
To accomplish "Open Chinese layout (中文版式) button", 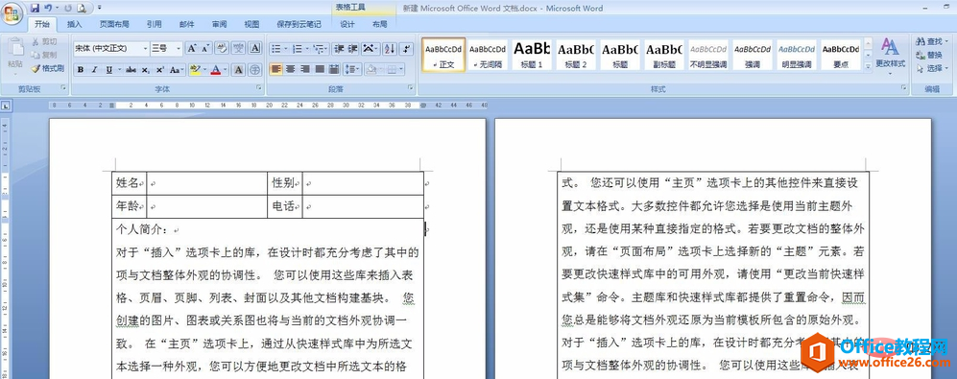I will (371, 48).
